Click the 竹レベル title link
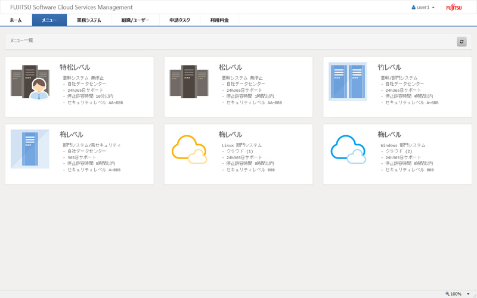477x298 pixels. 389,67
